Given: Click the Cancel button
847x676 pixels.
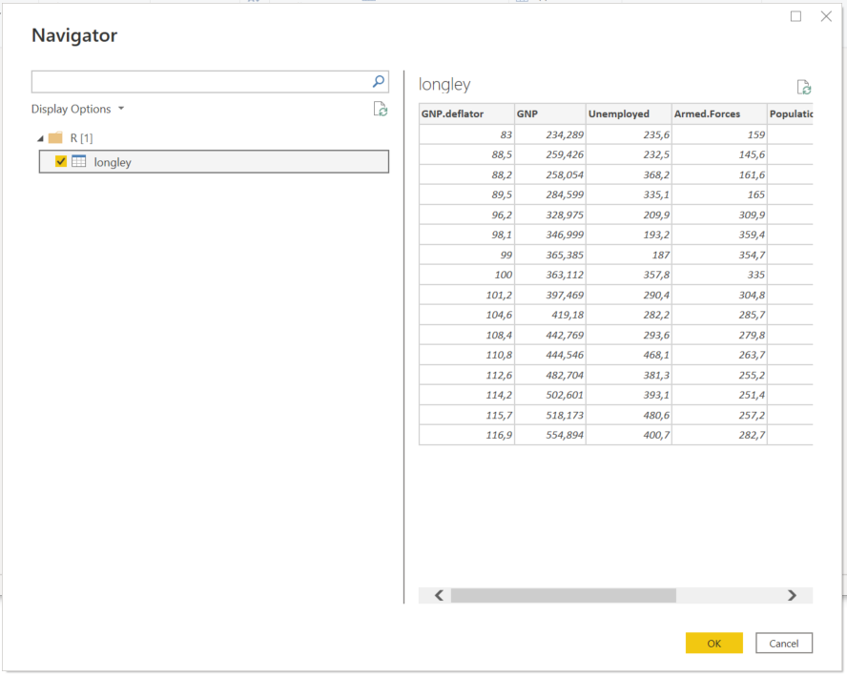Looking at the screenshot, I should (x=784, y=643).
